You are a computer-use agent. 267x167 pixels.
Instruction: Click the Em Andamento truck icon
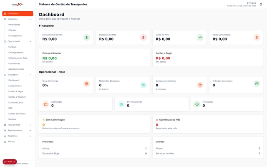tap(121, 104)
